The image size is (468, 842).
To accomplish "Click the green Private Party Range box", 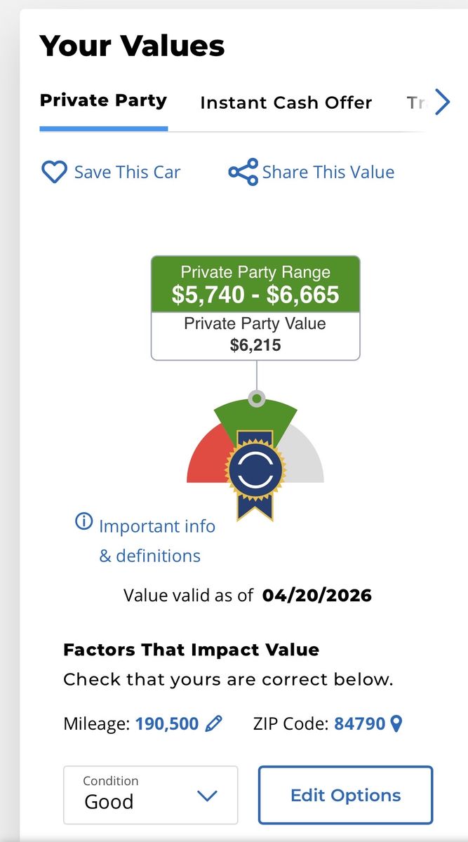I will [x=255, y=284].
